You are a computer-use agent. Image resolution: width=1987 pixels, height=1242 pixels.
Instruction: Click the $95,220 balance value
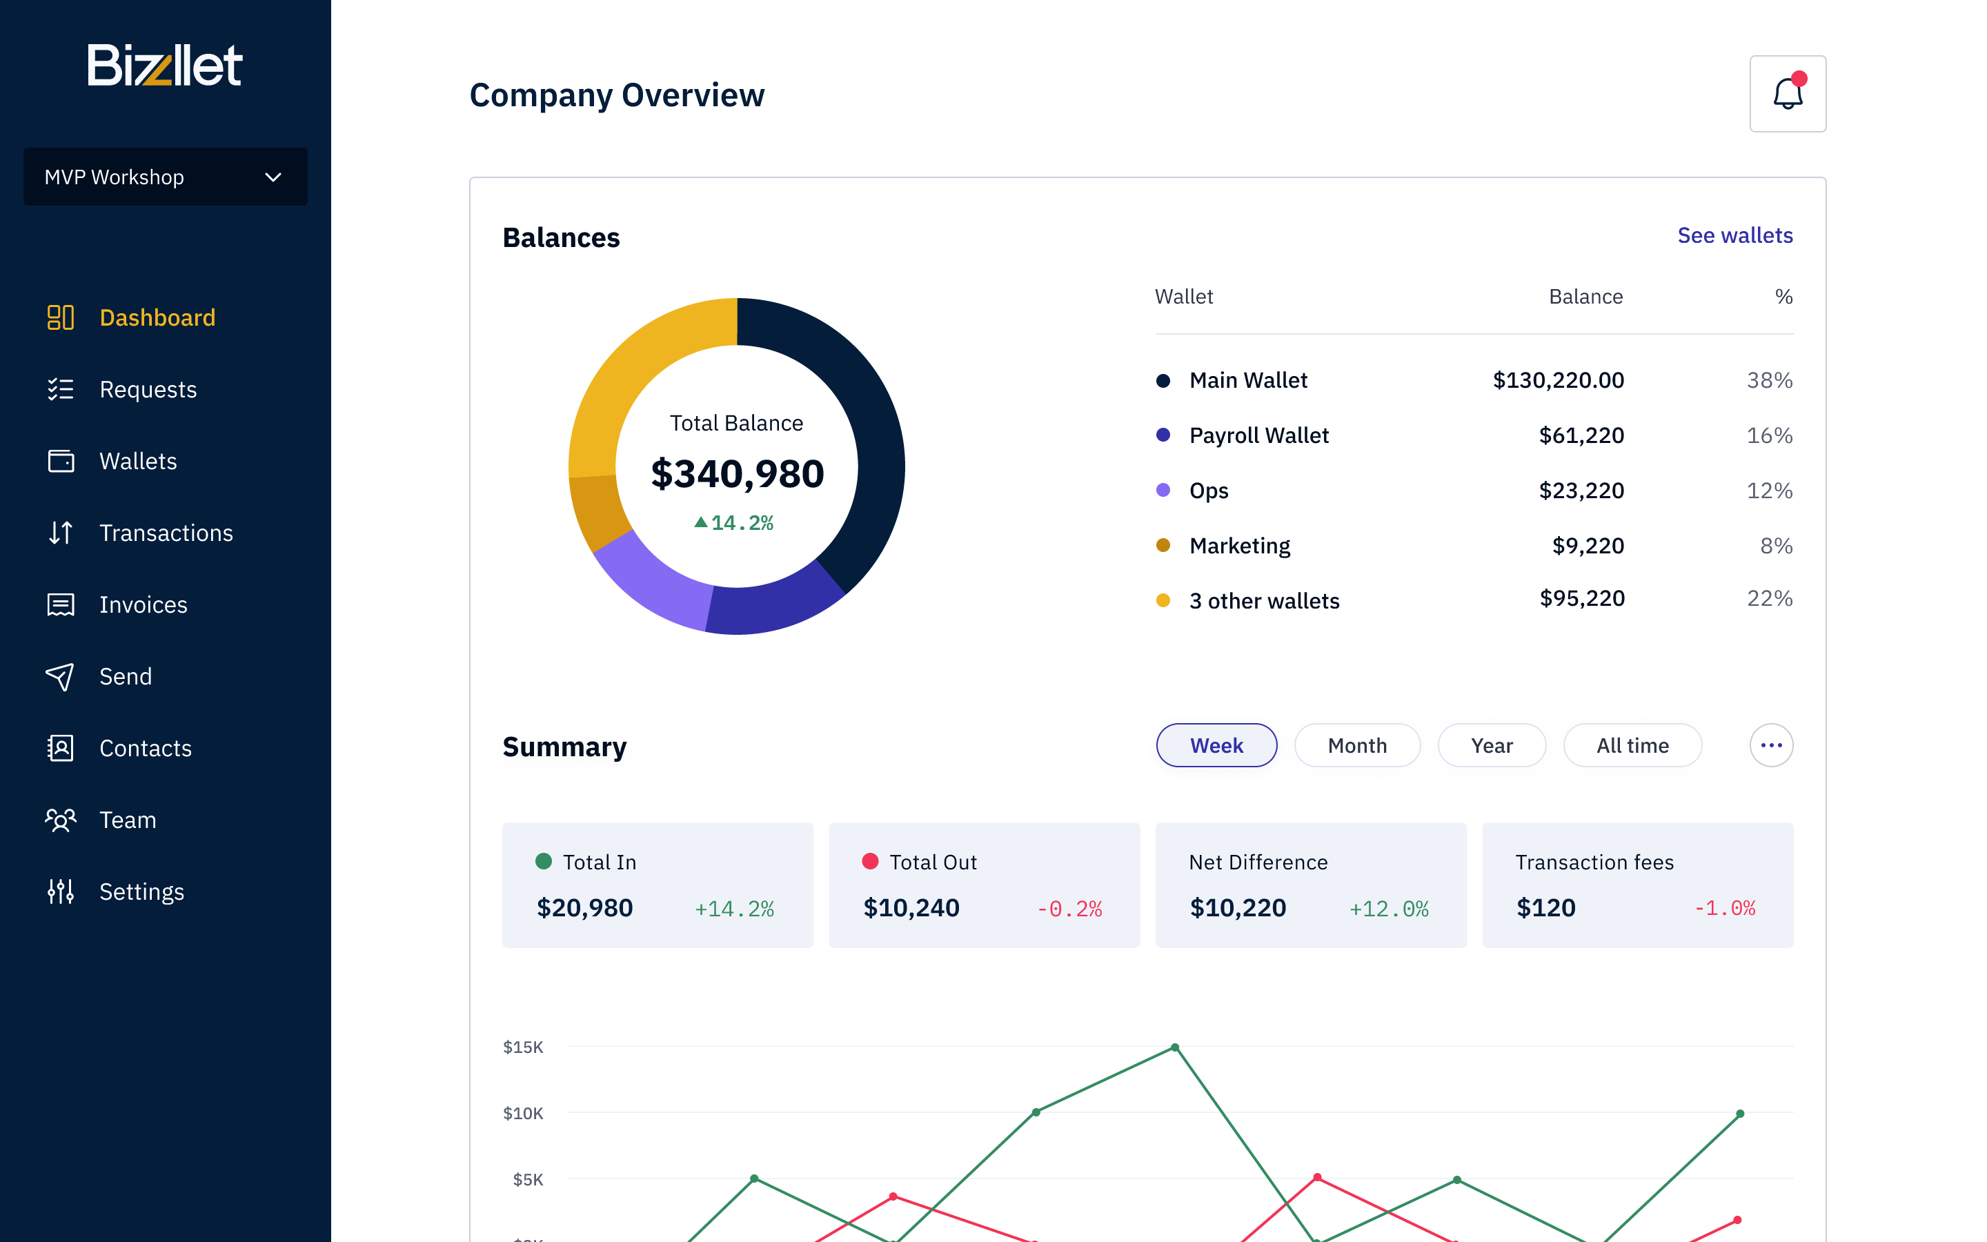(1581, 598)
